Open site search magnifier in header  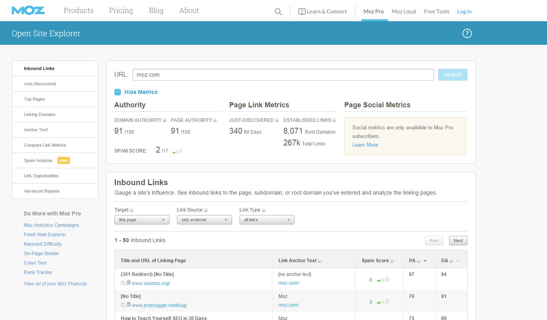click(x=278, y=12)
